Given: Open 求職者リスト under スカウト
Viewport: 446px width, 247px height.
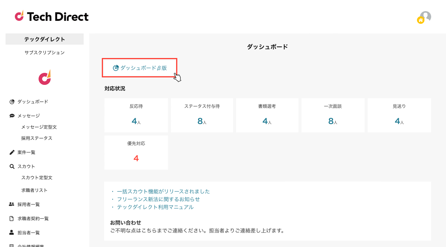Looking at the screenshot, I should 35,190.
